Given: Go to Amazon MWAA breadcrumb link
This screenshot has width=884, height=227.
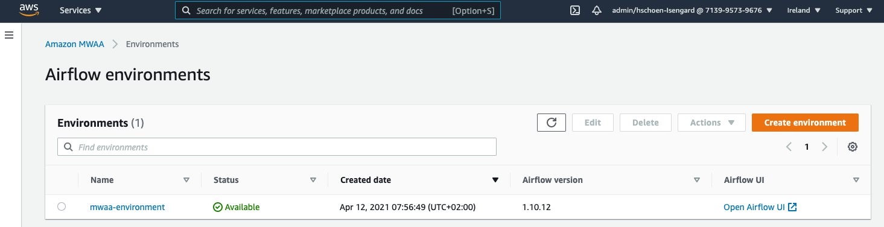Looking at the screenshot, I should tap(75, 44).
